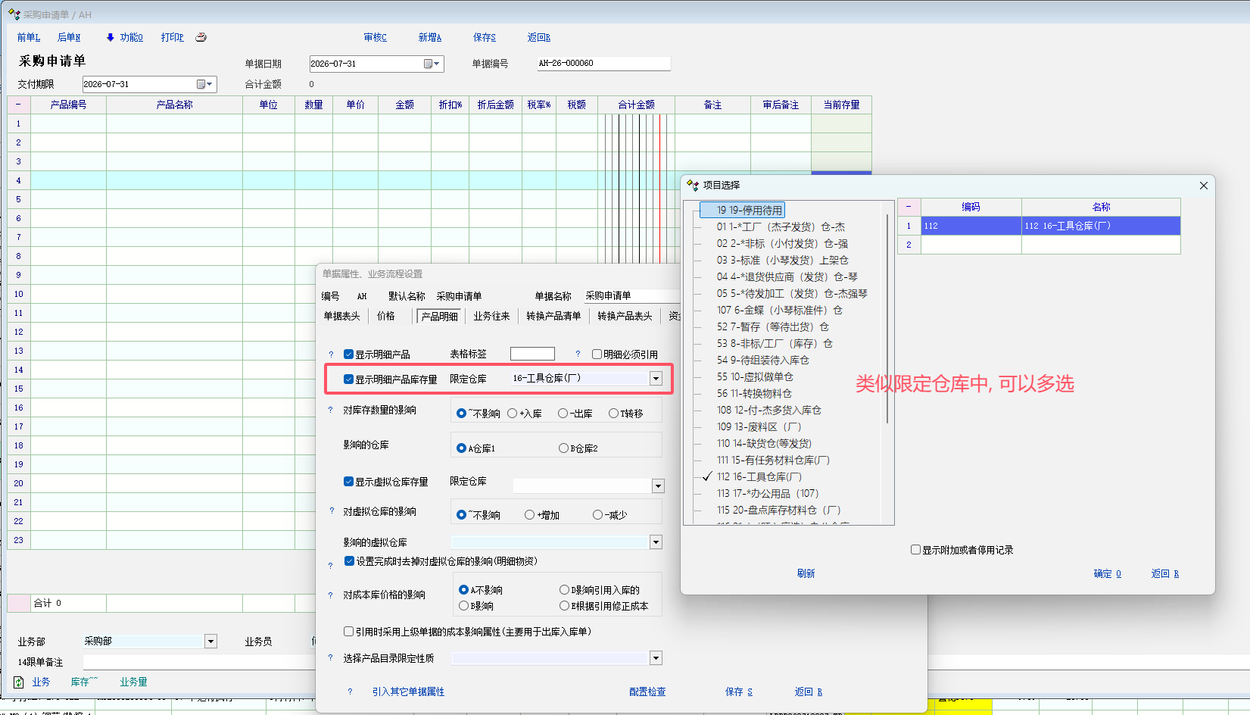Open the 业务往来 tab
Screen dimensions: 1250x715
(492, 317)
